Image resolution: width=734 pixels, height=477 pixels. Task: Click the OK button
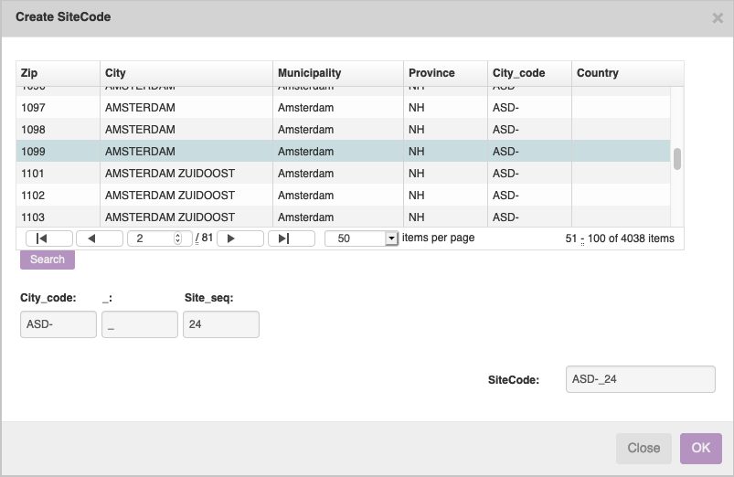pos(700,448)
